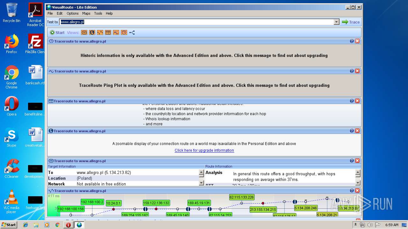The height and width of the screenshot is (229, 408).
Task: Select hop label 5.134.208.246 on graph
Action: pos(306,208)
